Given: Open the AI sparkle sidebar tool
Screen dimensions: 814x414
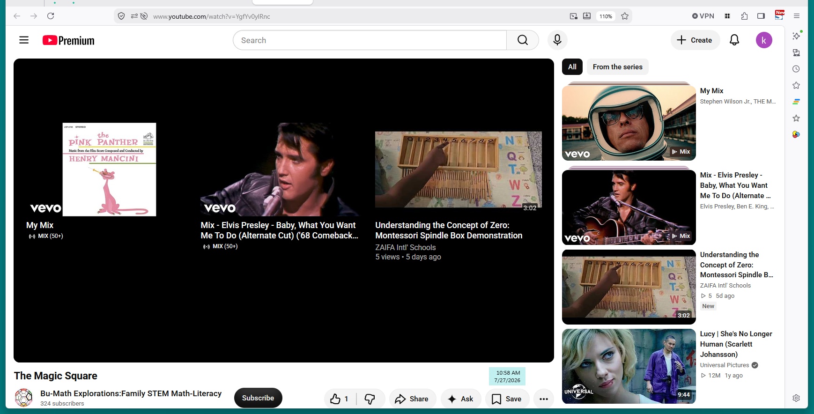Looking at the screenshot, I should pos(796,36).
